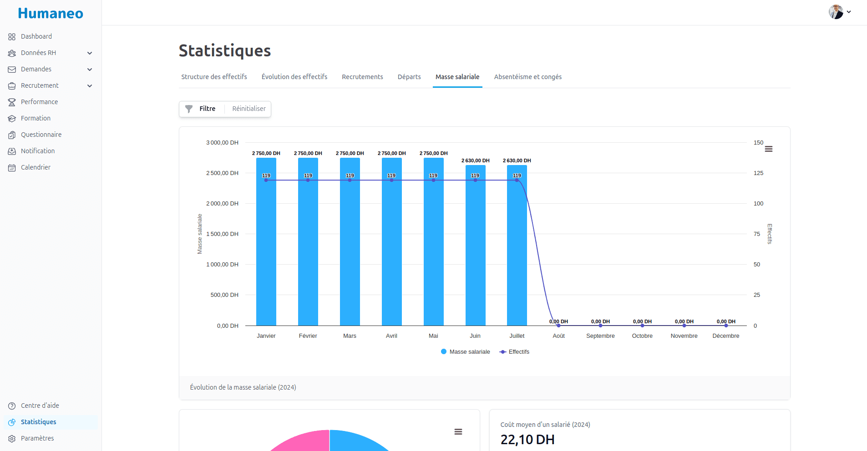Toggle Effectifs series in chart legend
This screenshot has height=451, width=867.
(x=515, y=352)
